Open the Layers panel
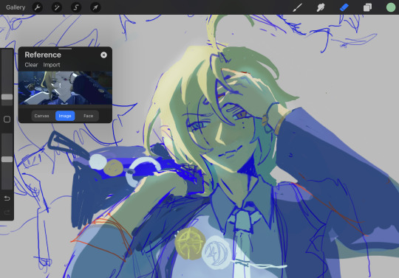 [367, 7]
